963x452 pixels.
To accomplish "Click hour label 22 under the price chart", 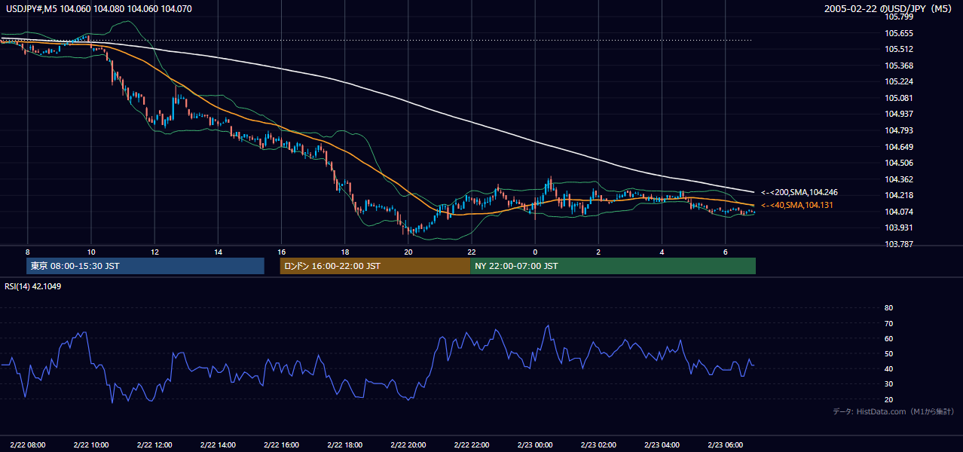I will [472, 251].
